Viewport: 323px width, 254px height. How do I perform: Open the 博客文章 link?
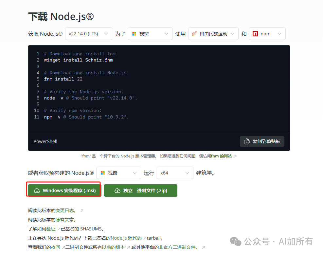click(x=65, y=220)
